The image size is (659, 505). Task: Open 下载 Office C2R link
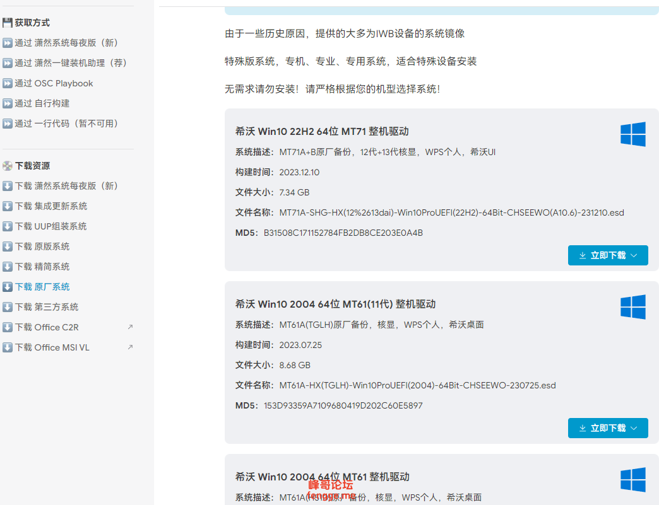click(47, 327)
